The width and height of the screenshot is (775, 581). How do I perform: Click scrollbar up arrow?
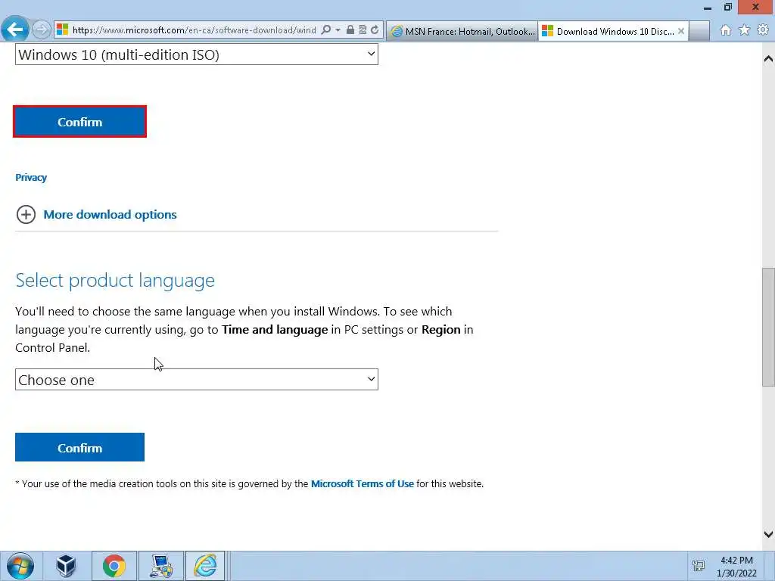click(x=768, y=59)
